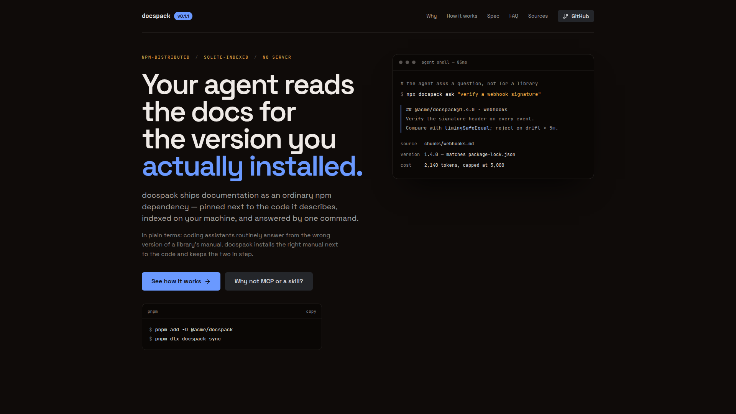The width and height of the screenshot is (736, 414).
Task: Click the See how it works button
Action: pyautogui.click(x=181, y=281)
